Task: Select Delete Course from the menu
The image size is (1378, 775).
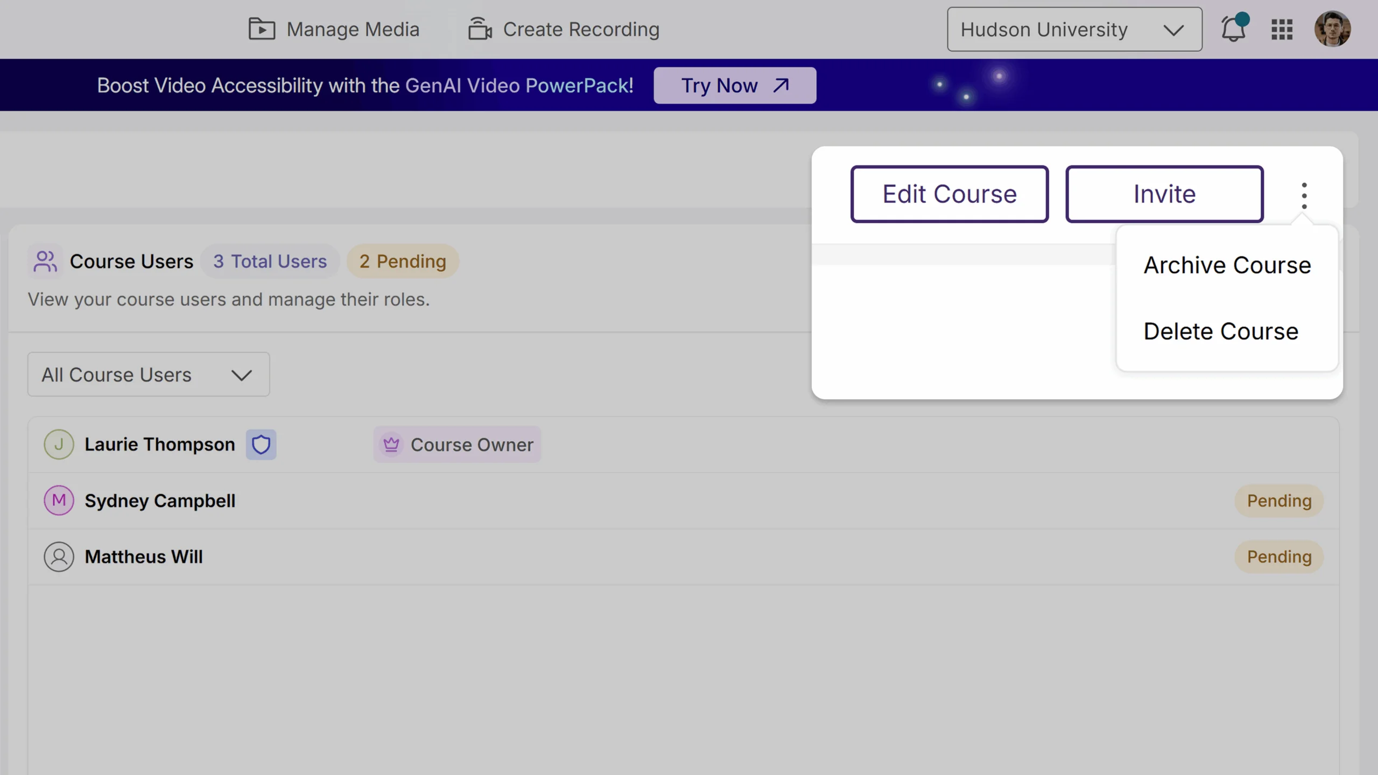Action: click(1221, 331)
